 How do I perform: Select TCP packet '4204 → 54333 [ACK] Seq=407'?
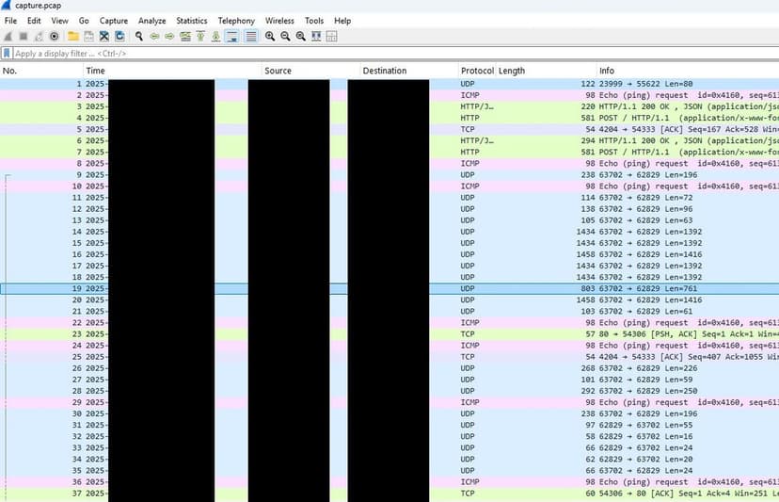click(x=389, y=357)
